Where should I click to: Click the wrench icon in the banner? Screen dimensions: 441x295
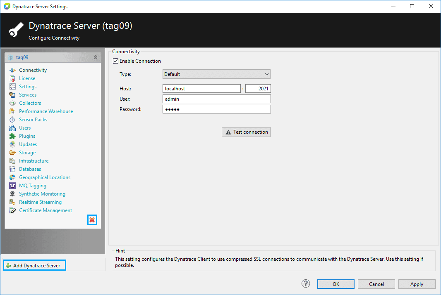(x=16, y=30)
